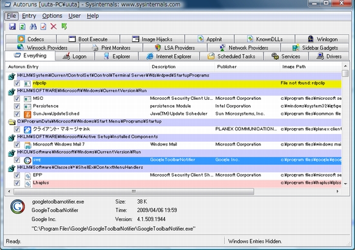Screen dimensions: 355x250
Task: Uncheck Microsoft Windows Mail 7 checkbox
Action: (17, 144)
